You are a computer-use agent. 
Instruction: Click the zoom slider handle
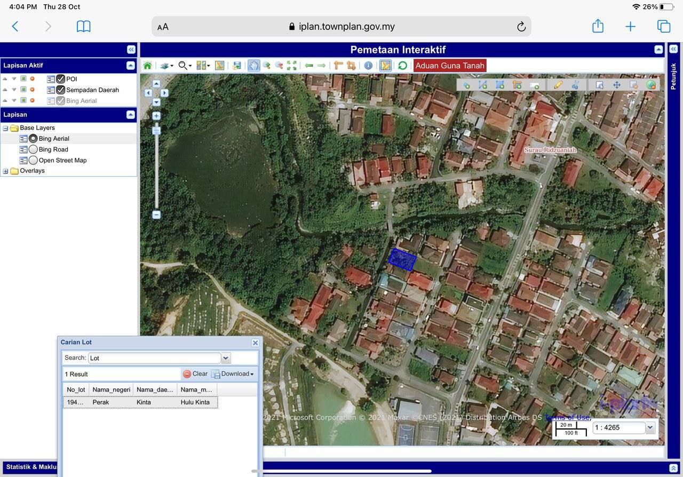coord(156,130)
